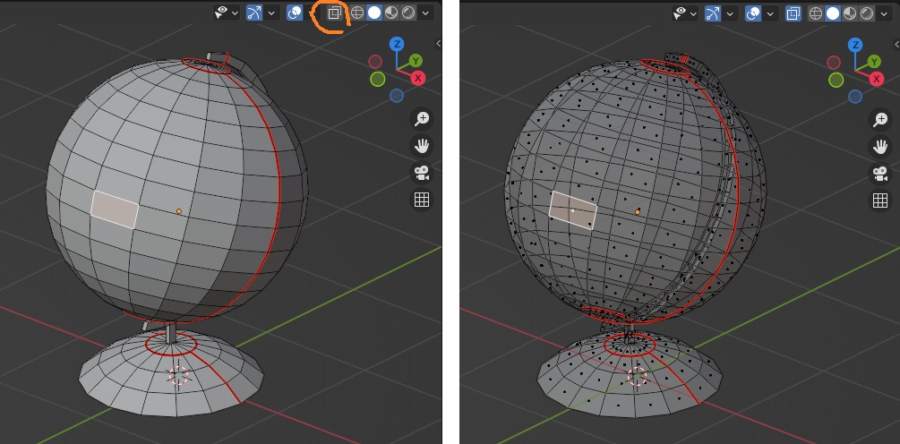The height and width of the screenshot is (444, 900).
Task: Open shading options dropdown in left viewport
Action: 425,13
